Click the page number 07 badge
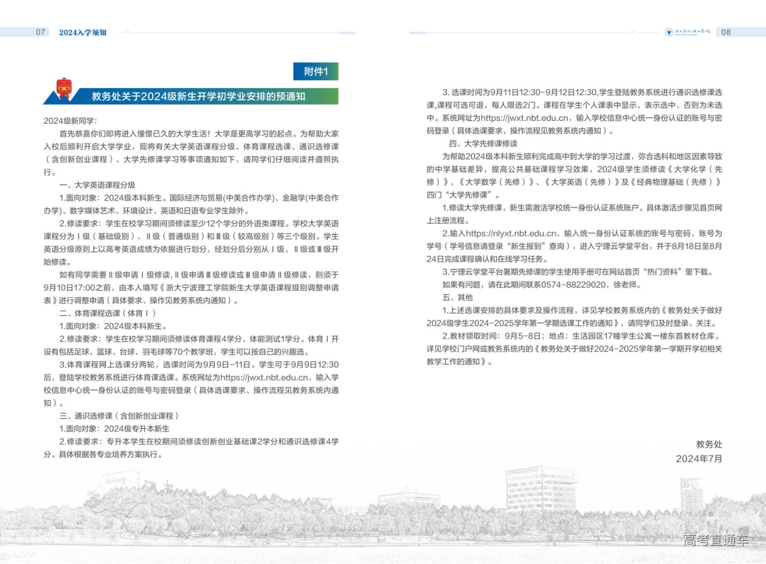 tap(41, 32)
